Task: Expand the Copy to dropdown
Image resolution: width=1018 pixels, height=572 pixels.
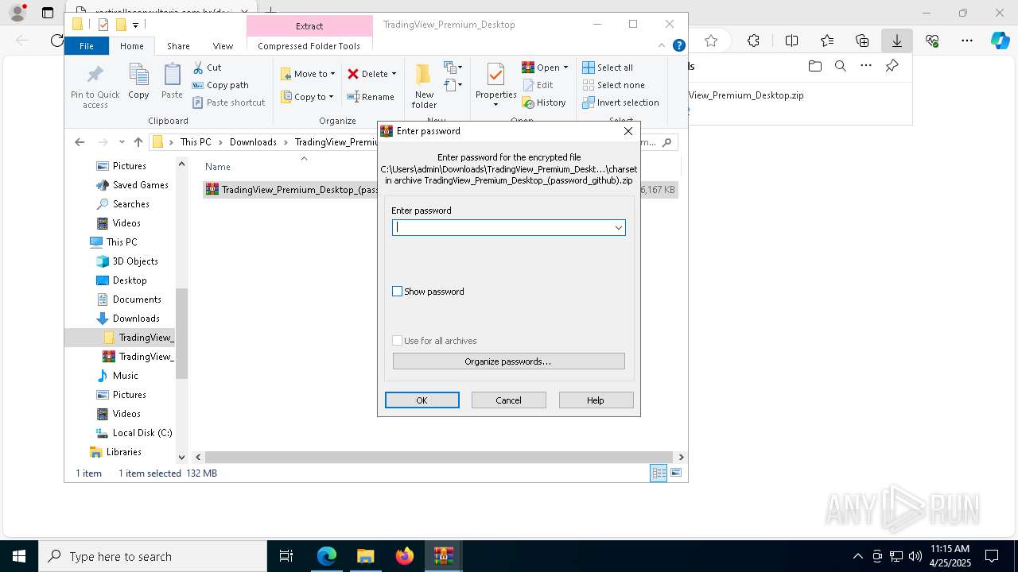Action: point(332,97)
